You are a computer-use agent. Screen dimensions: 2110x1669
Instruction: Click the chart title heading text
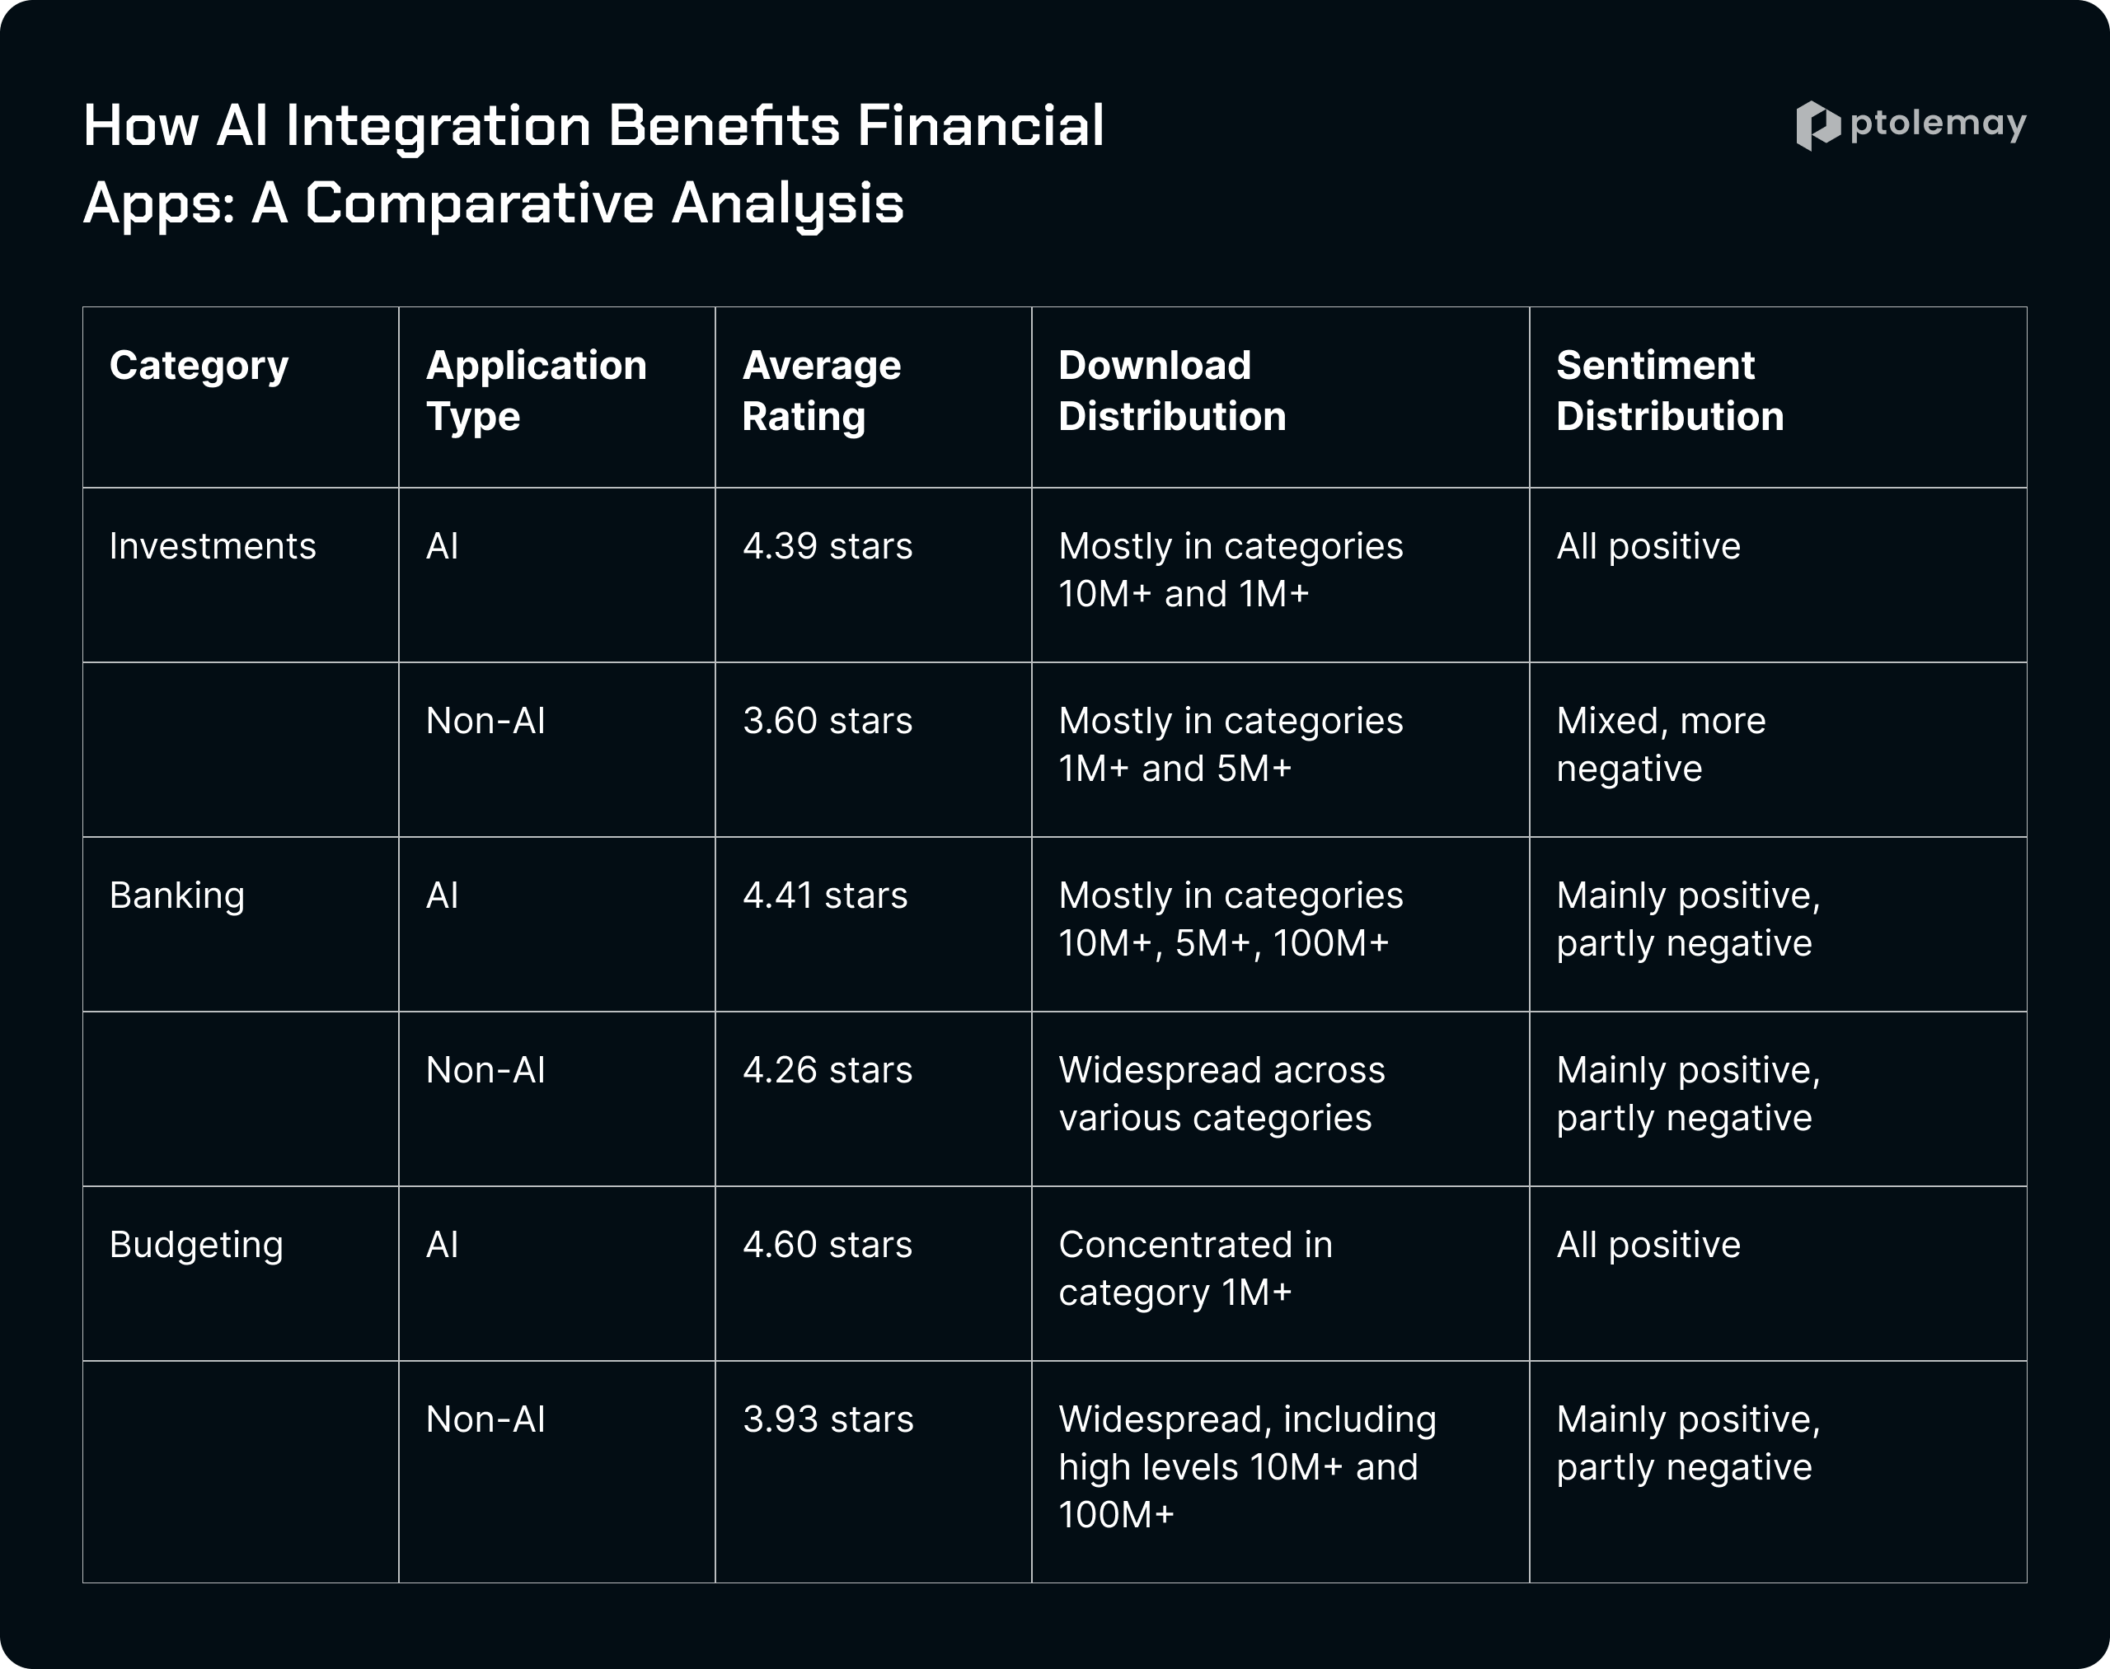tap(593, 165)
